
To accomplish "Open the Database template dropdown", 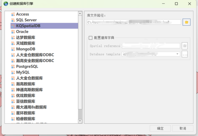I will click(x=177, y=54).
